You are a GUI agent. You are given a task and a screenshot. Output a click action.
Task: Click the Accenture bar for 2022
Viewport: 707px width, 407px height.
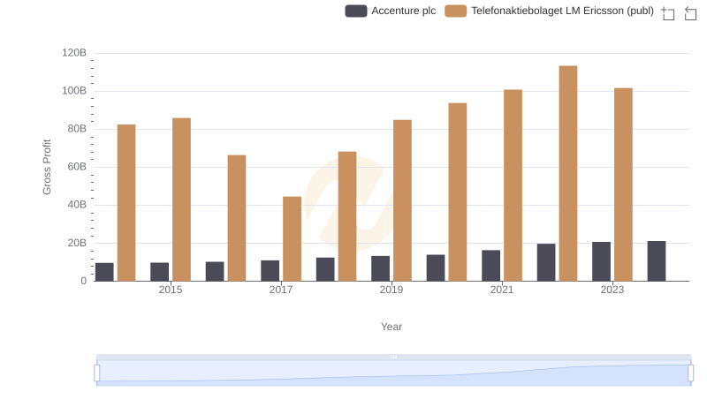[x=546, y=262]
